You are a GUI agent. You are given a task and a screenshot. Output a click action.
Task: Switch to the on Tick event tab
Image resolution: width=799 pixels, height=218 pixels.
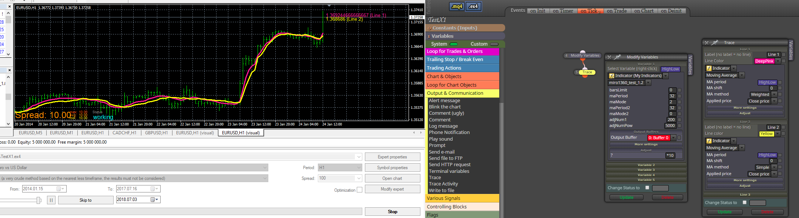[x=590, y=11]
